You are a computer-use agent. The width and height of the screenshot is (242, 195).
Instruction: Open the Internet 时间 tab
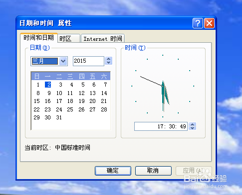[x=103, y=39]
